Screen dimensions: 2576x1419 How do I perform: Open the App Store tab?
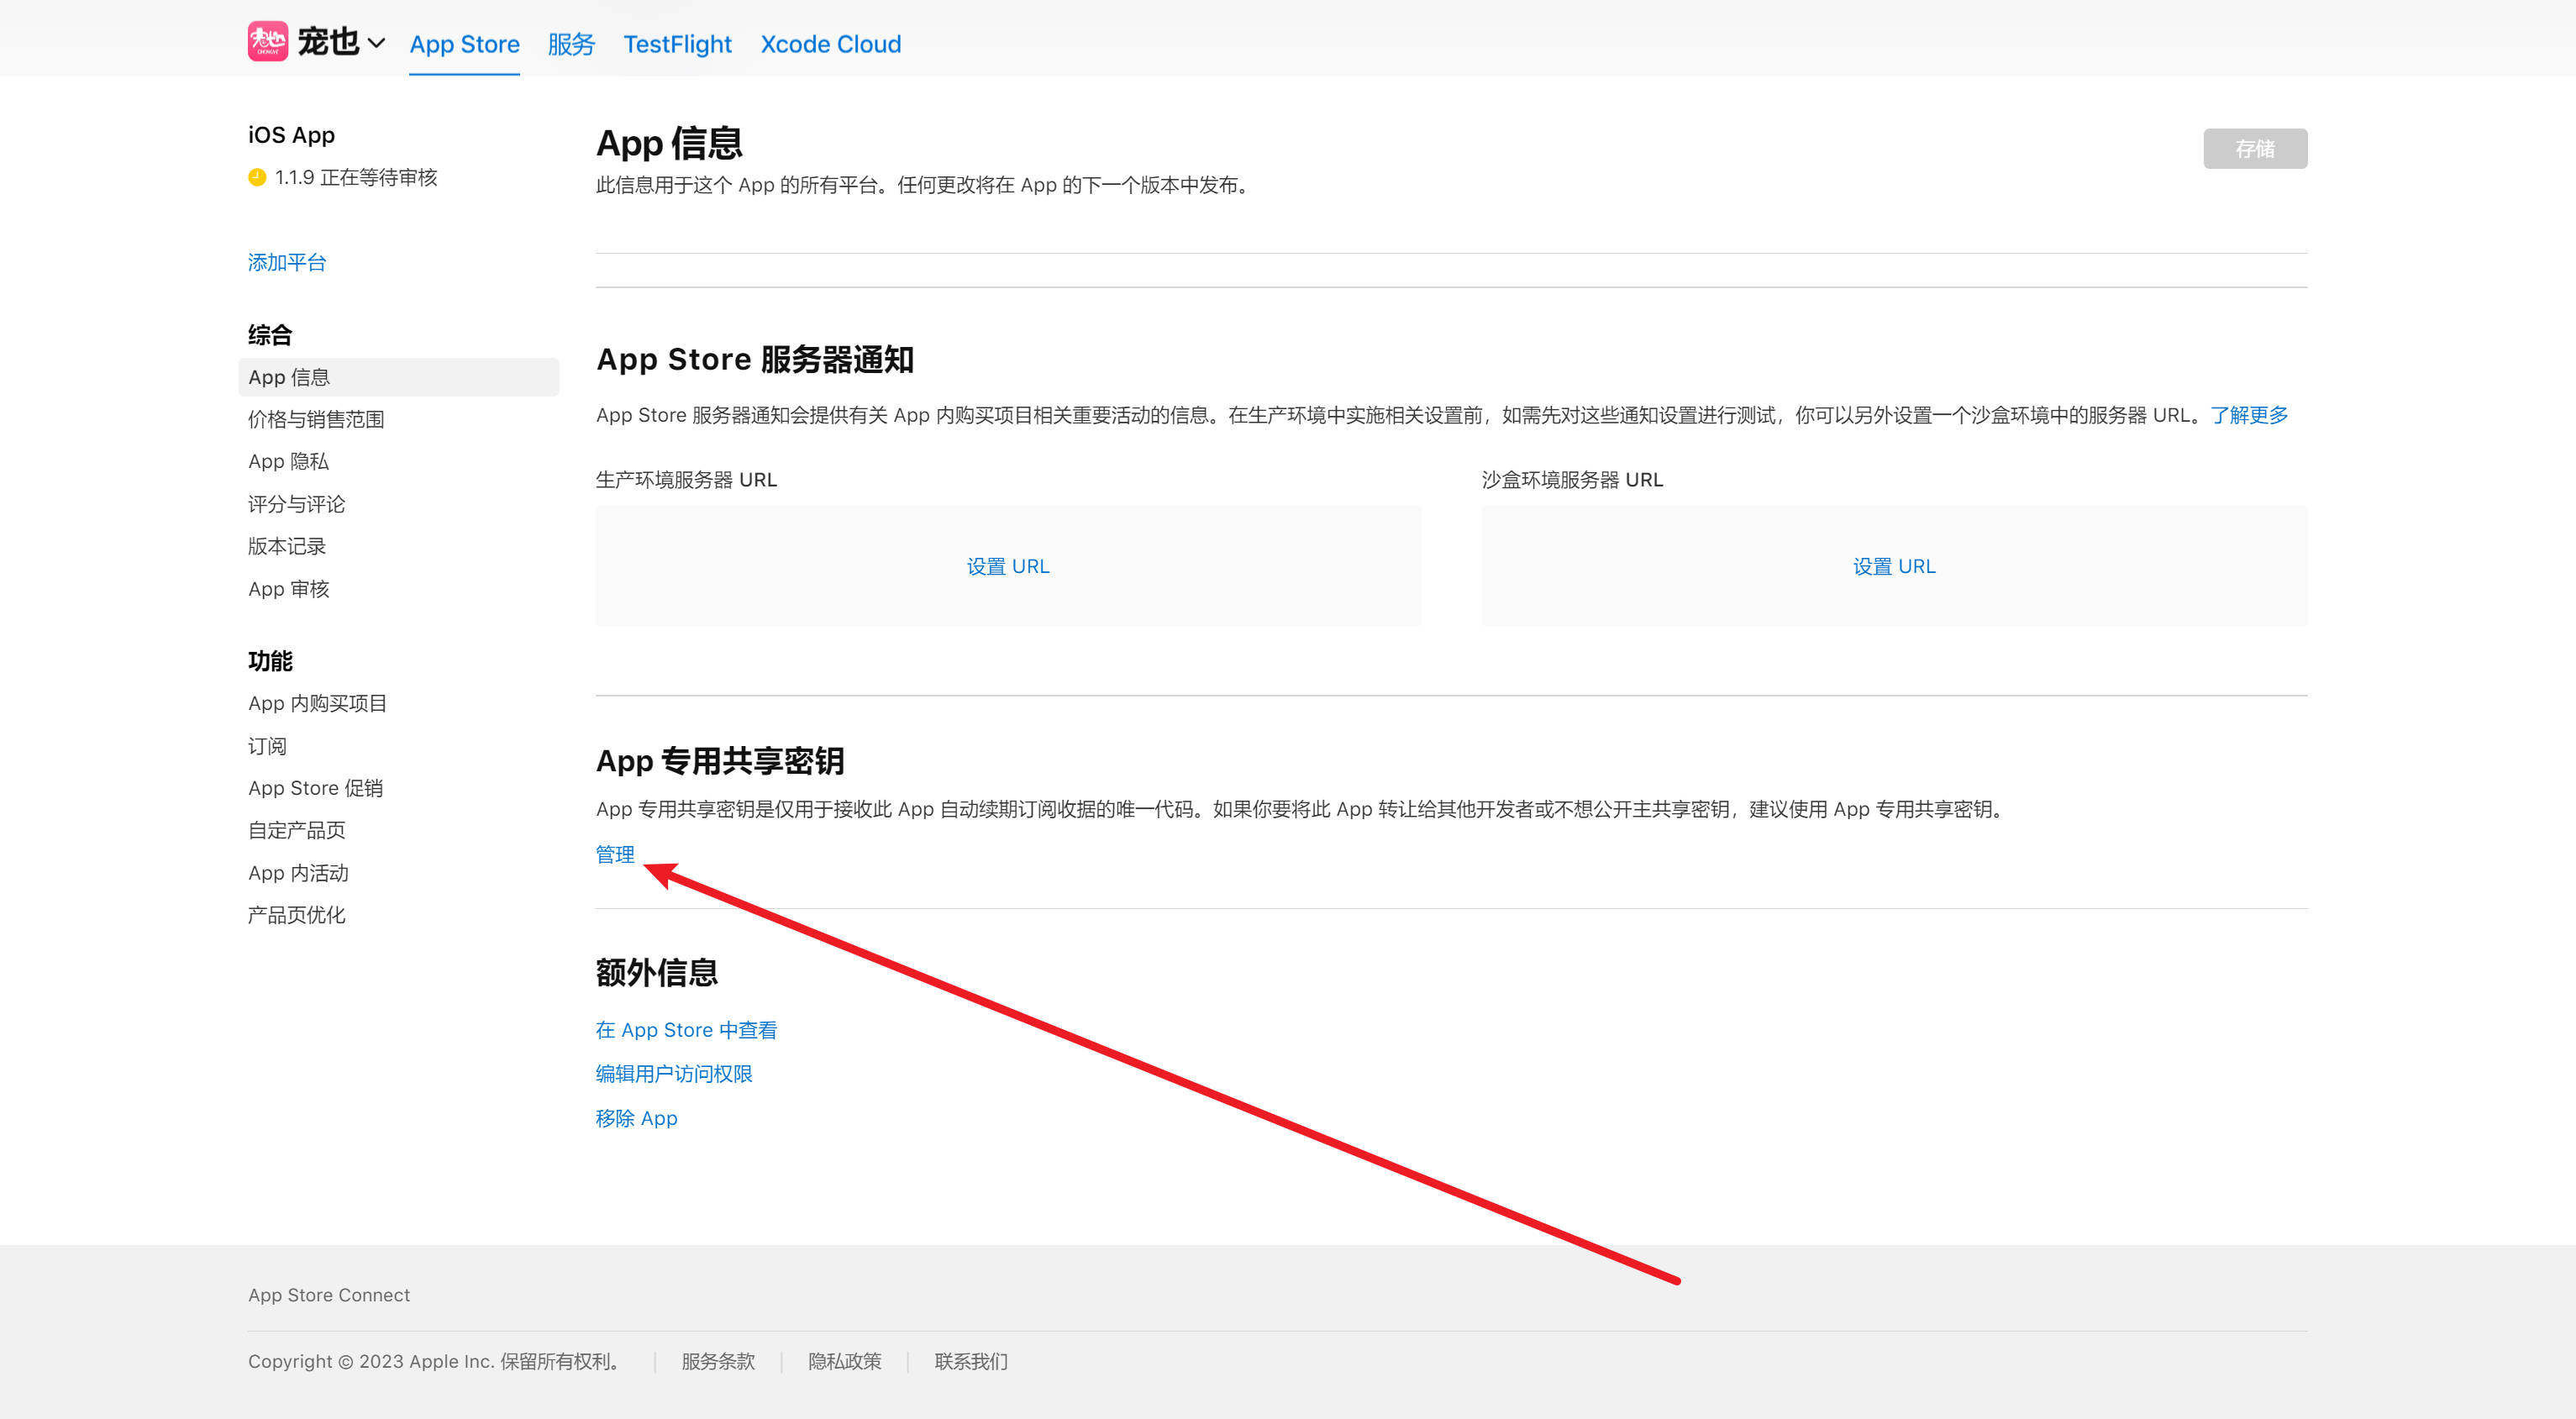(x=464, y=44)
